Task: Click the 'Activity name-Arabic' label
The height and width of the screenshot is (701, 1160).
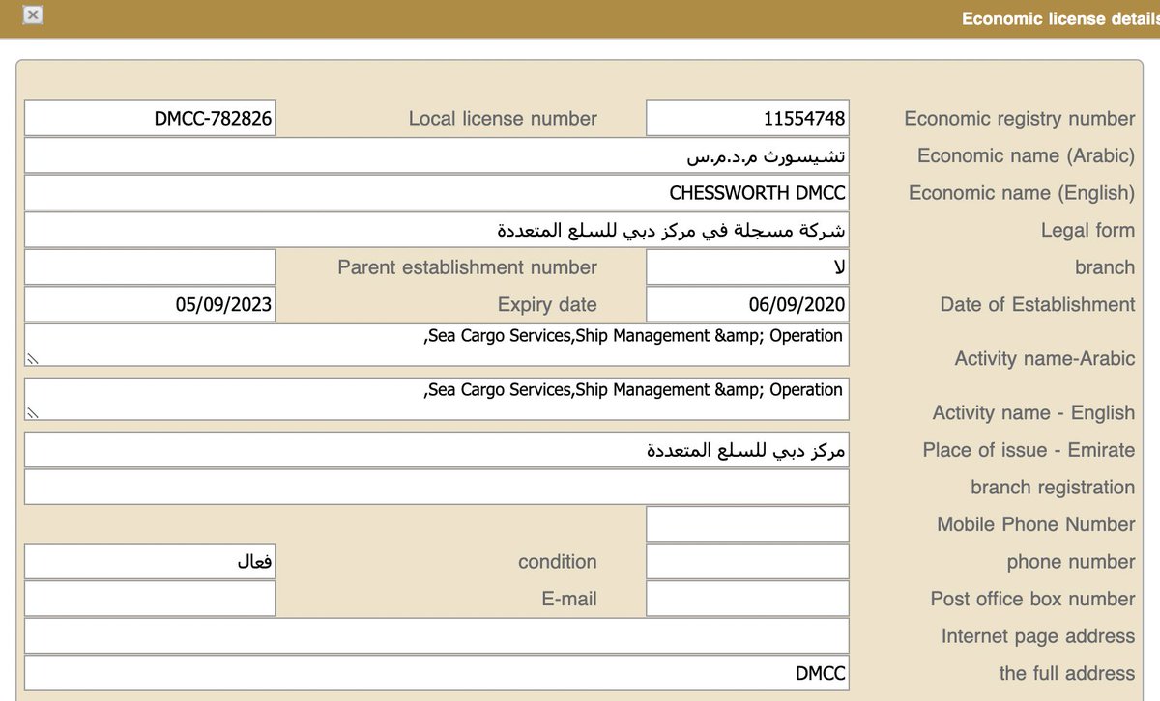Action: 1045,358
